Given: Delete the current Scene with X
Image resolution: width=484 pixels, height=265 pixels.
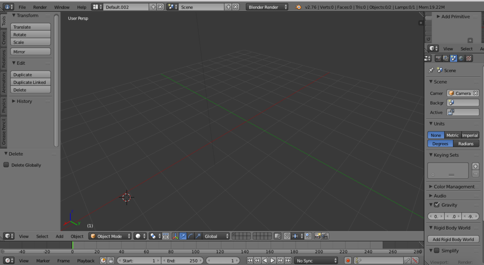Looking at the screenshot, I should point(235,7).
